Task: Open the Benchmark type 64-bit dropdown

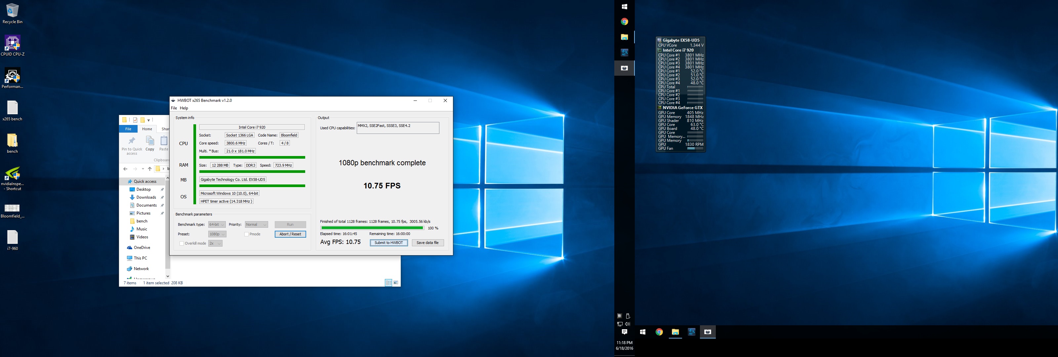Action: click(x=217, y=225)
